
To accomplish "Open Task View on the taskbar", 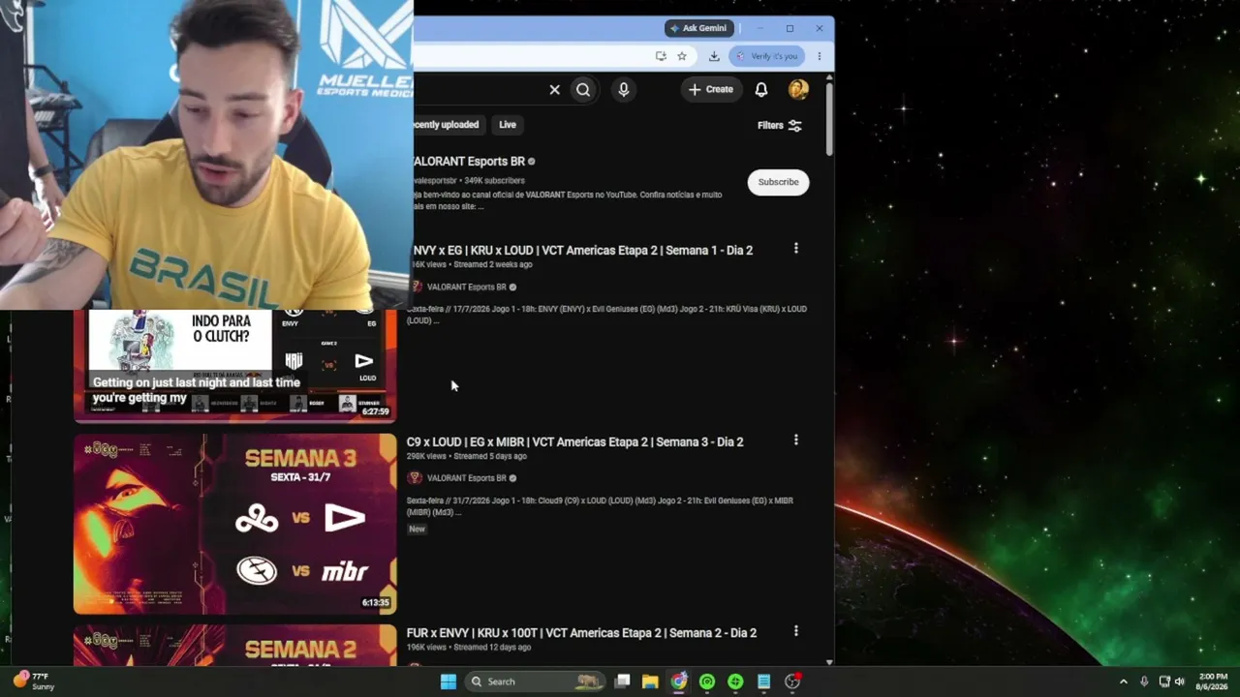I will coord(623,682).
